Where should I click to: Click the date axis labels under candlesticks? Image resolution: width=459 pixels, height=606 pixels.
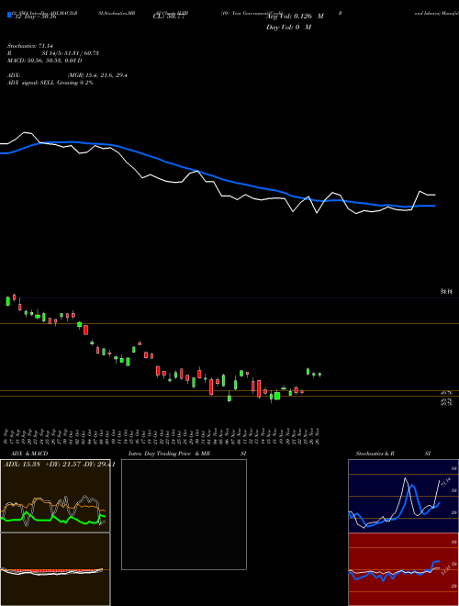point(162,435)
